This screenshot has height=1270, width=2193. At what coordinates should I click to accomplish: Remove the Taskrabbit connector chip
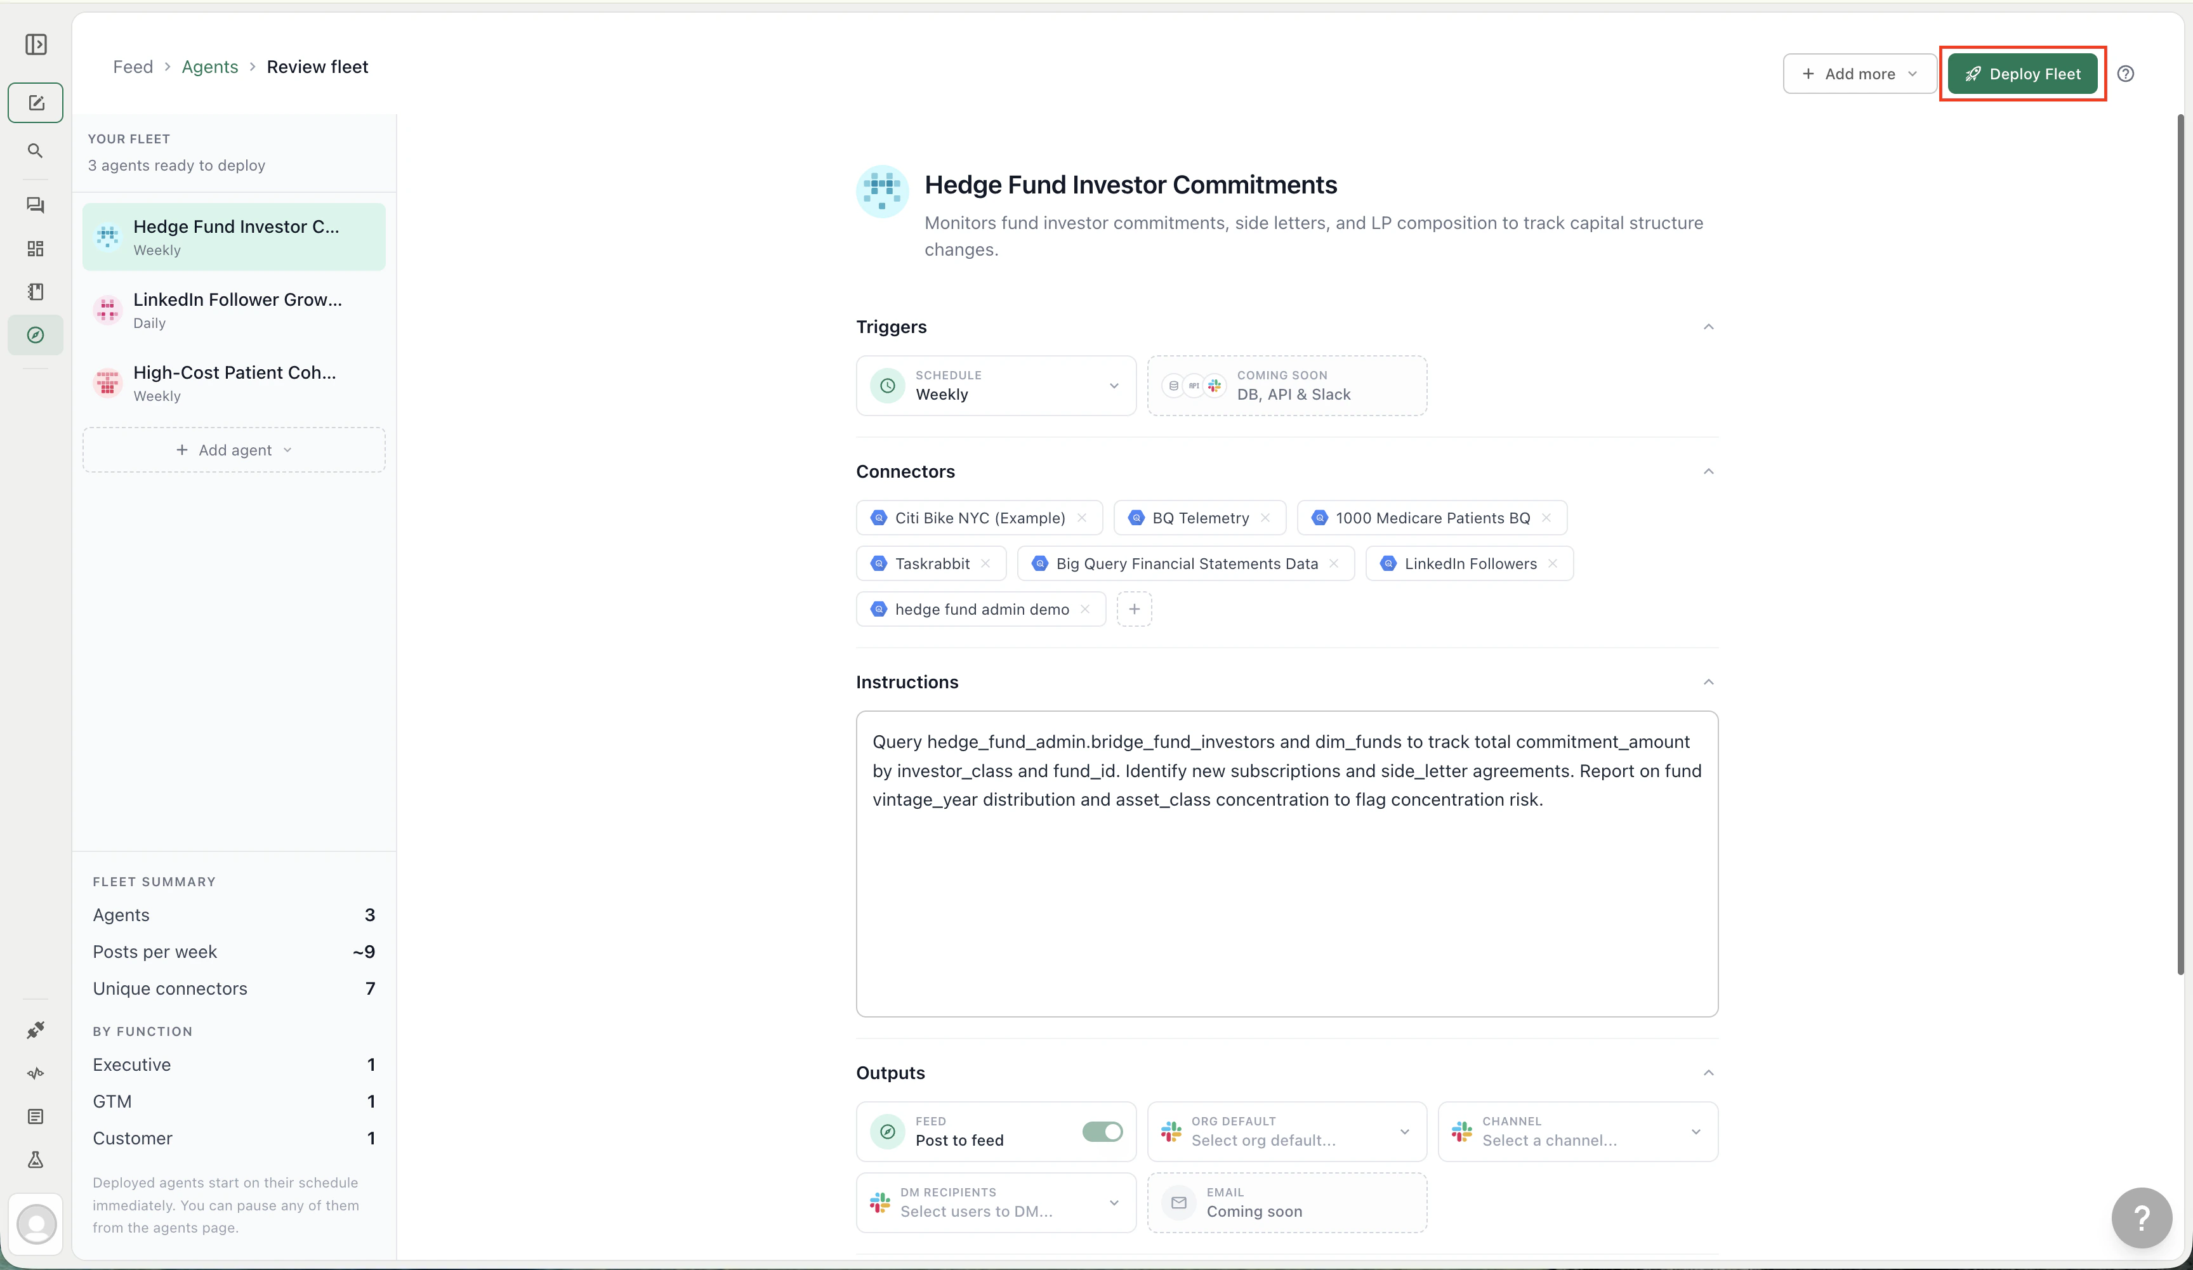click(x=987, y=563)
